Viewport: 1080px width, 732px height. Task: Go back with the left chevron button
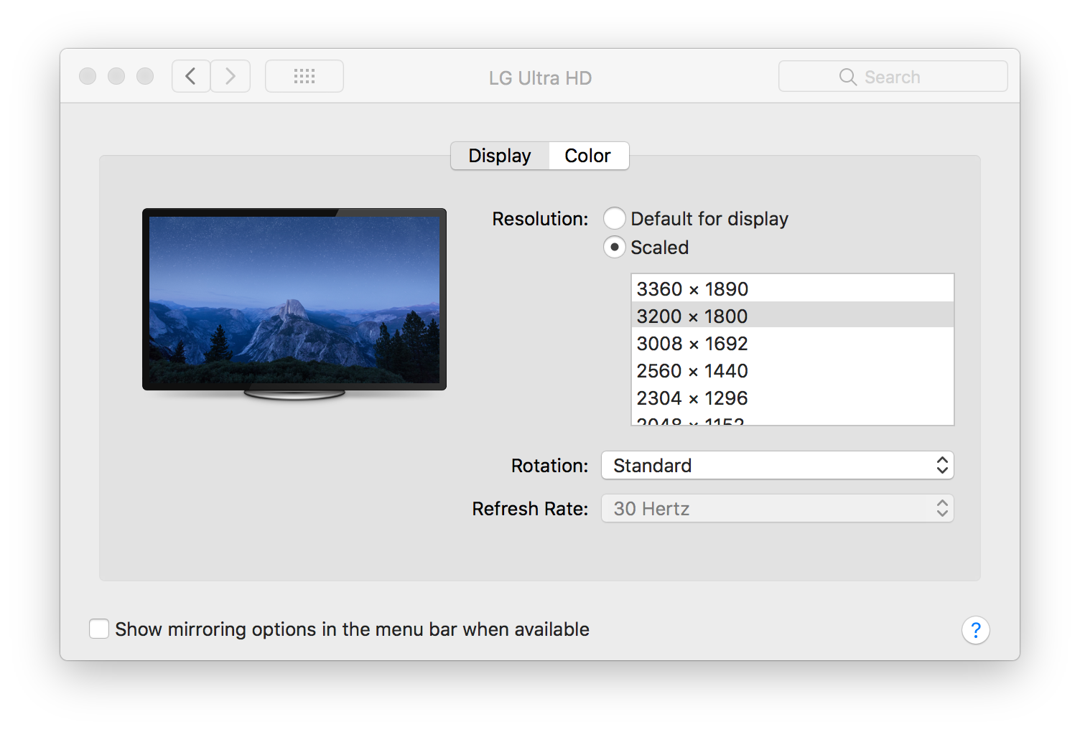pyautogui.click(x=191, y=76)
